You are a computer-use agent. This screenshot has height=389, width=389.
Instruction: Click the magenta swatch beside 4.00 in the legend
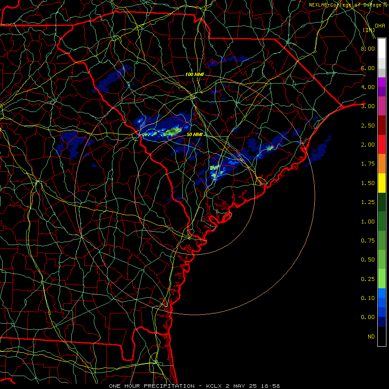(382, 82)
